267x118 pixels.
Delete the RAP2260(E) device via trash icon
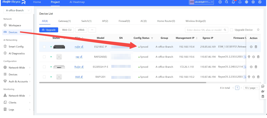tap(258, 57)
